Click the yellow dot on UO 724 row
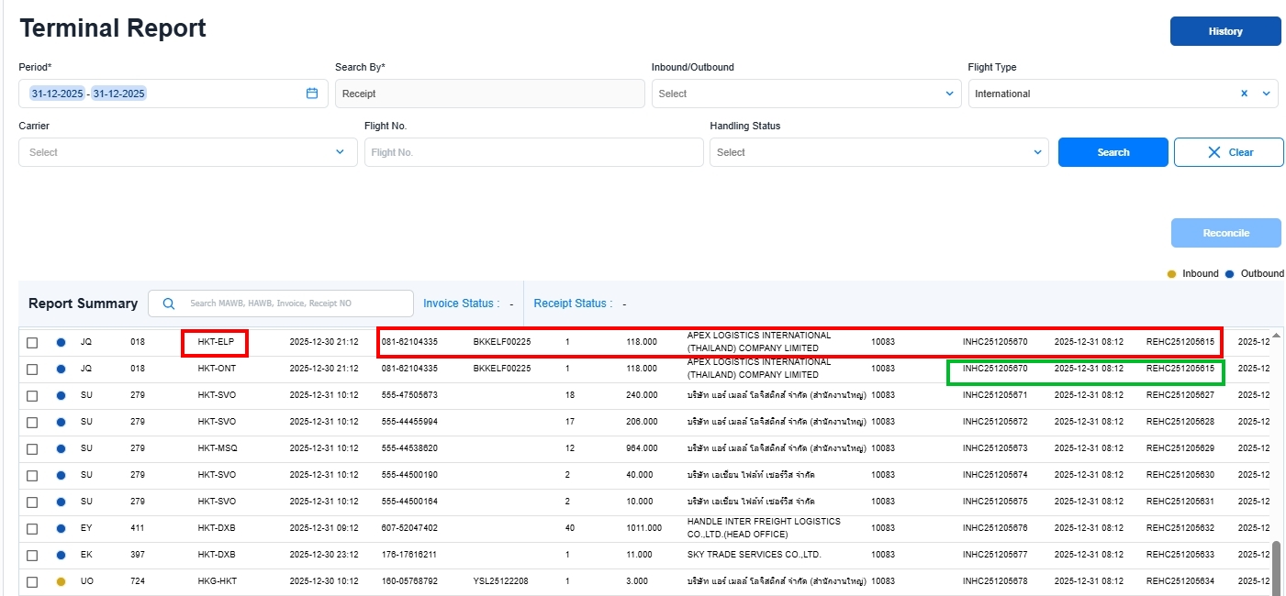The image size is (1286, 596). point(61,581)
